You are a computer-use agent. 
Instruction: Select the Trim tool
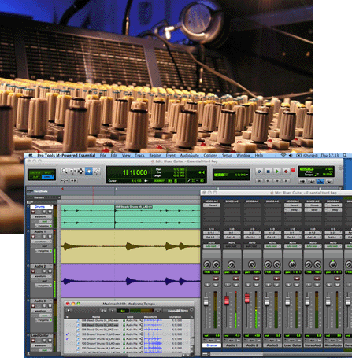click(72, 172)
